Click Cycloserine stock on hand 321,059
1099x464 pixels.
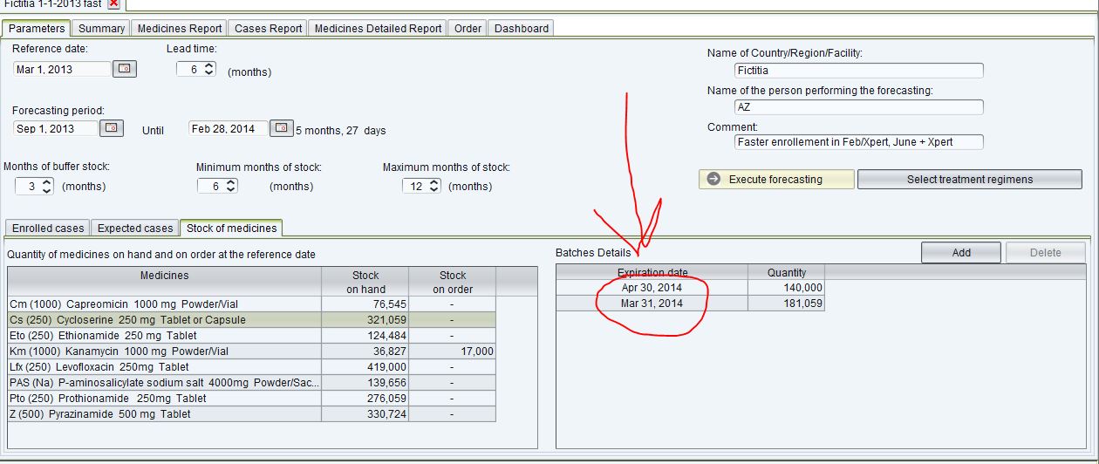pos(365,319)
